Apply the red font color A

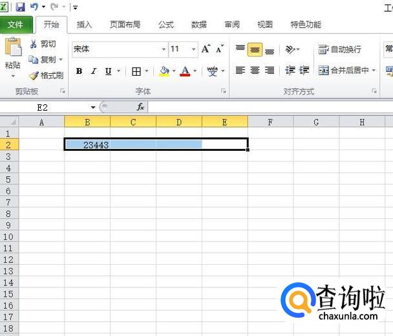click(x=186, y=71)
